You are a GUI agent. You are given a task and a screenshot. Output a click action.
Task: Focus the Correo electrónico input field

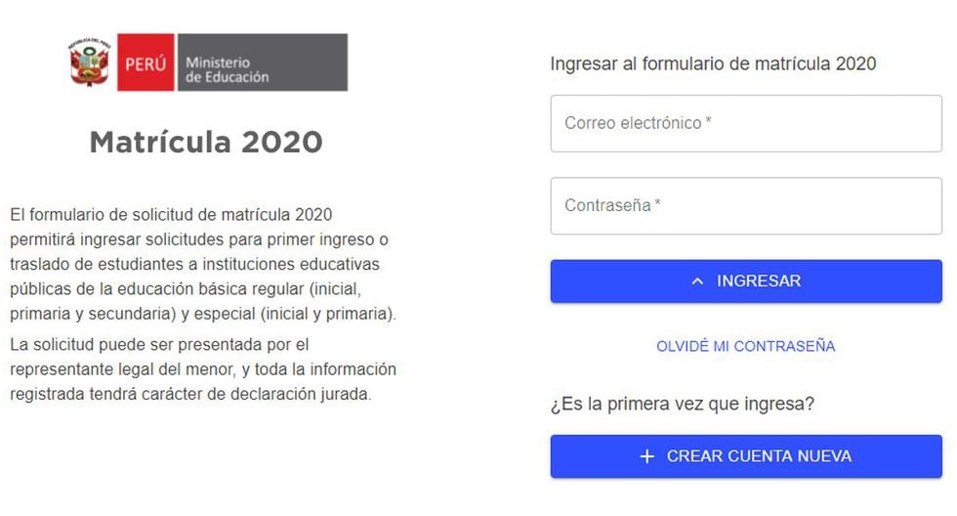(x=746, y=123)
